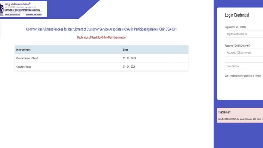
Task: Click the Password / DOB(DD-MM-YY) label
Action: 237,46
